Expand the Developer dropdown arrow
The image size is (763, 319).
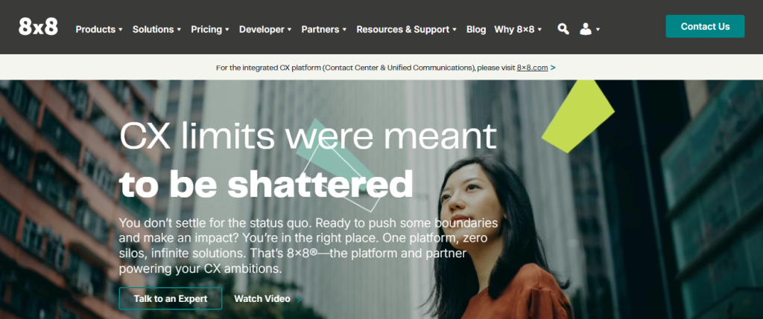289,30
